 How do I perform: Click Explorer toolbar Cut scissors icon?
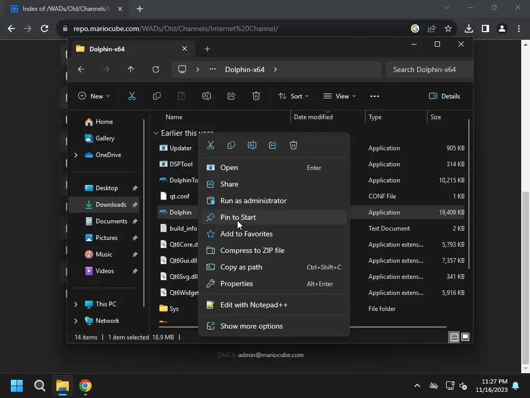tap(132, 96)
